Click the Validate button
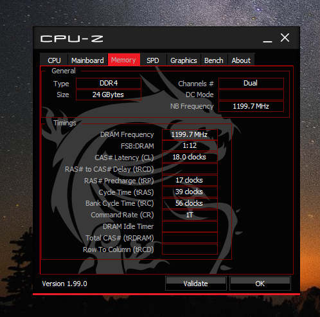 pyautogui.click(x=196, y=284)
